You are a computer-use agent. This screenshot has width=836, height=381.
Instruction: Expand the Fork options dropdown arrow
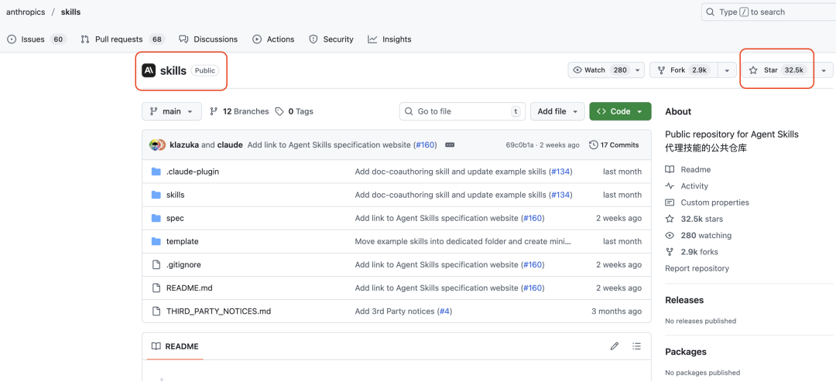pos(727,70)
